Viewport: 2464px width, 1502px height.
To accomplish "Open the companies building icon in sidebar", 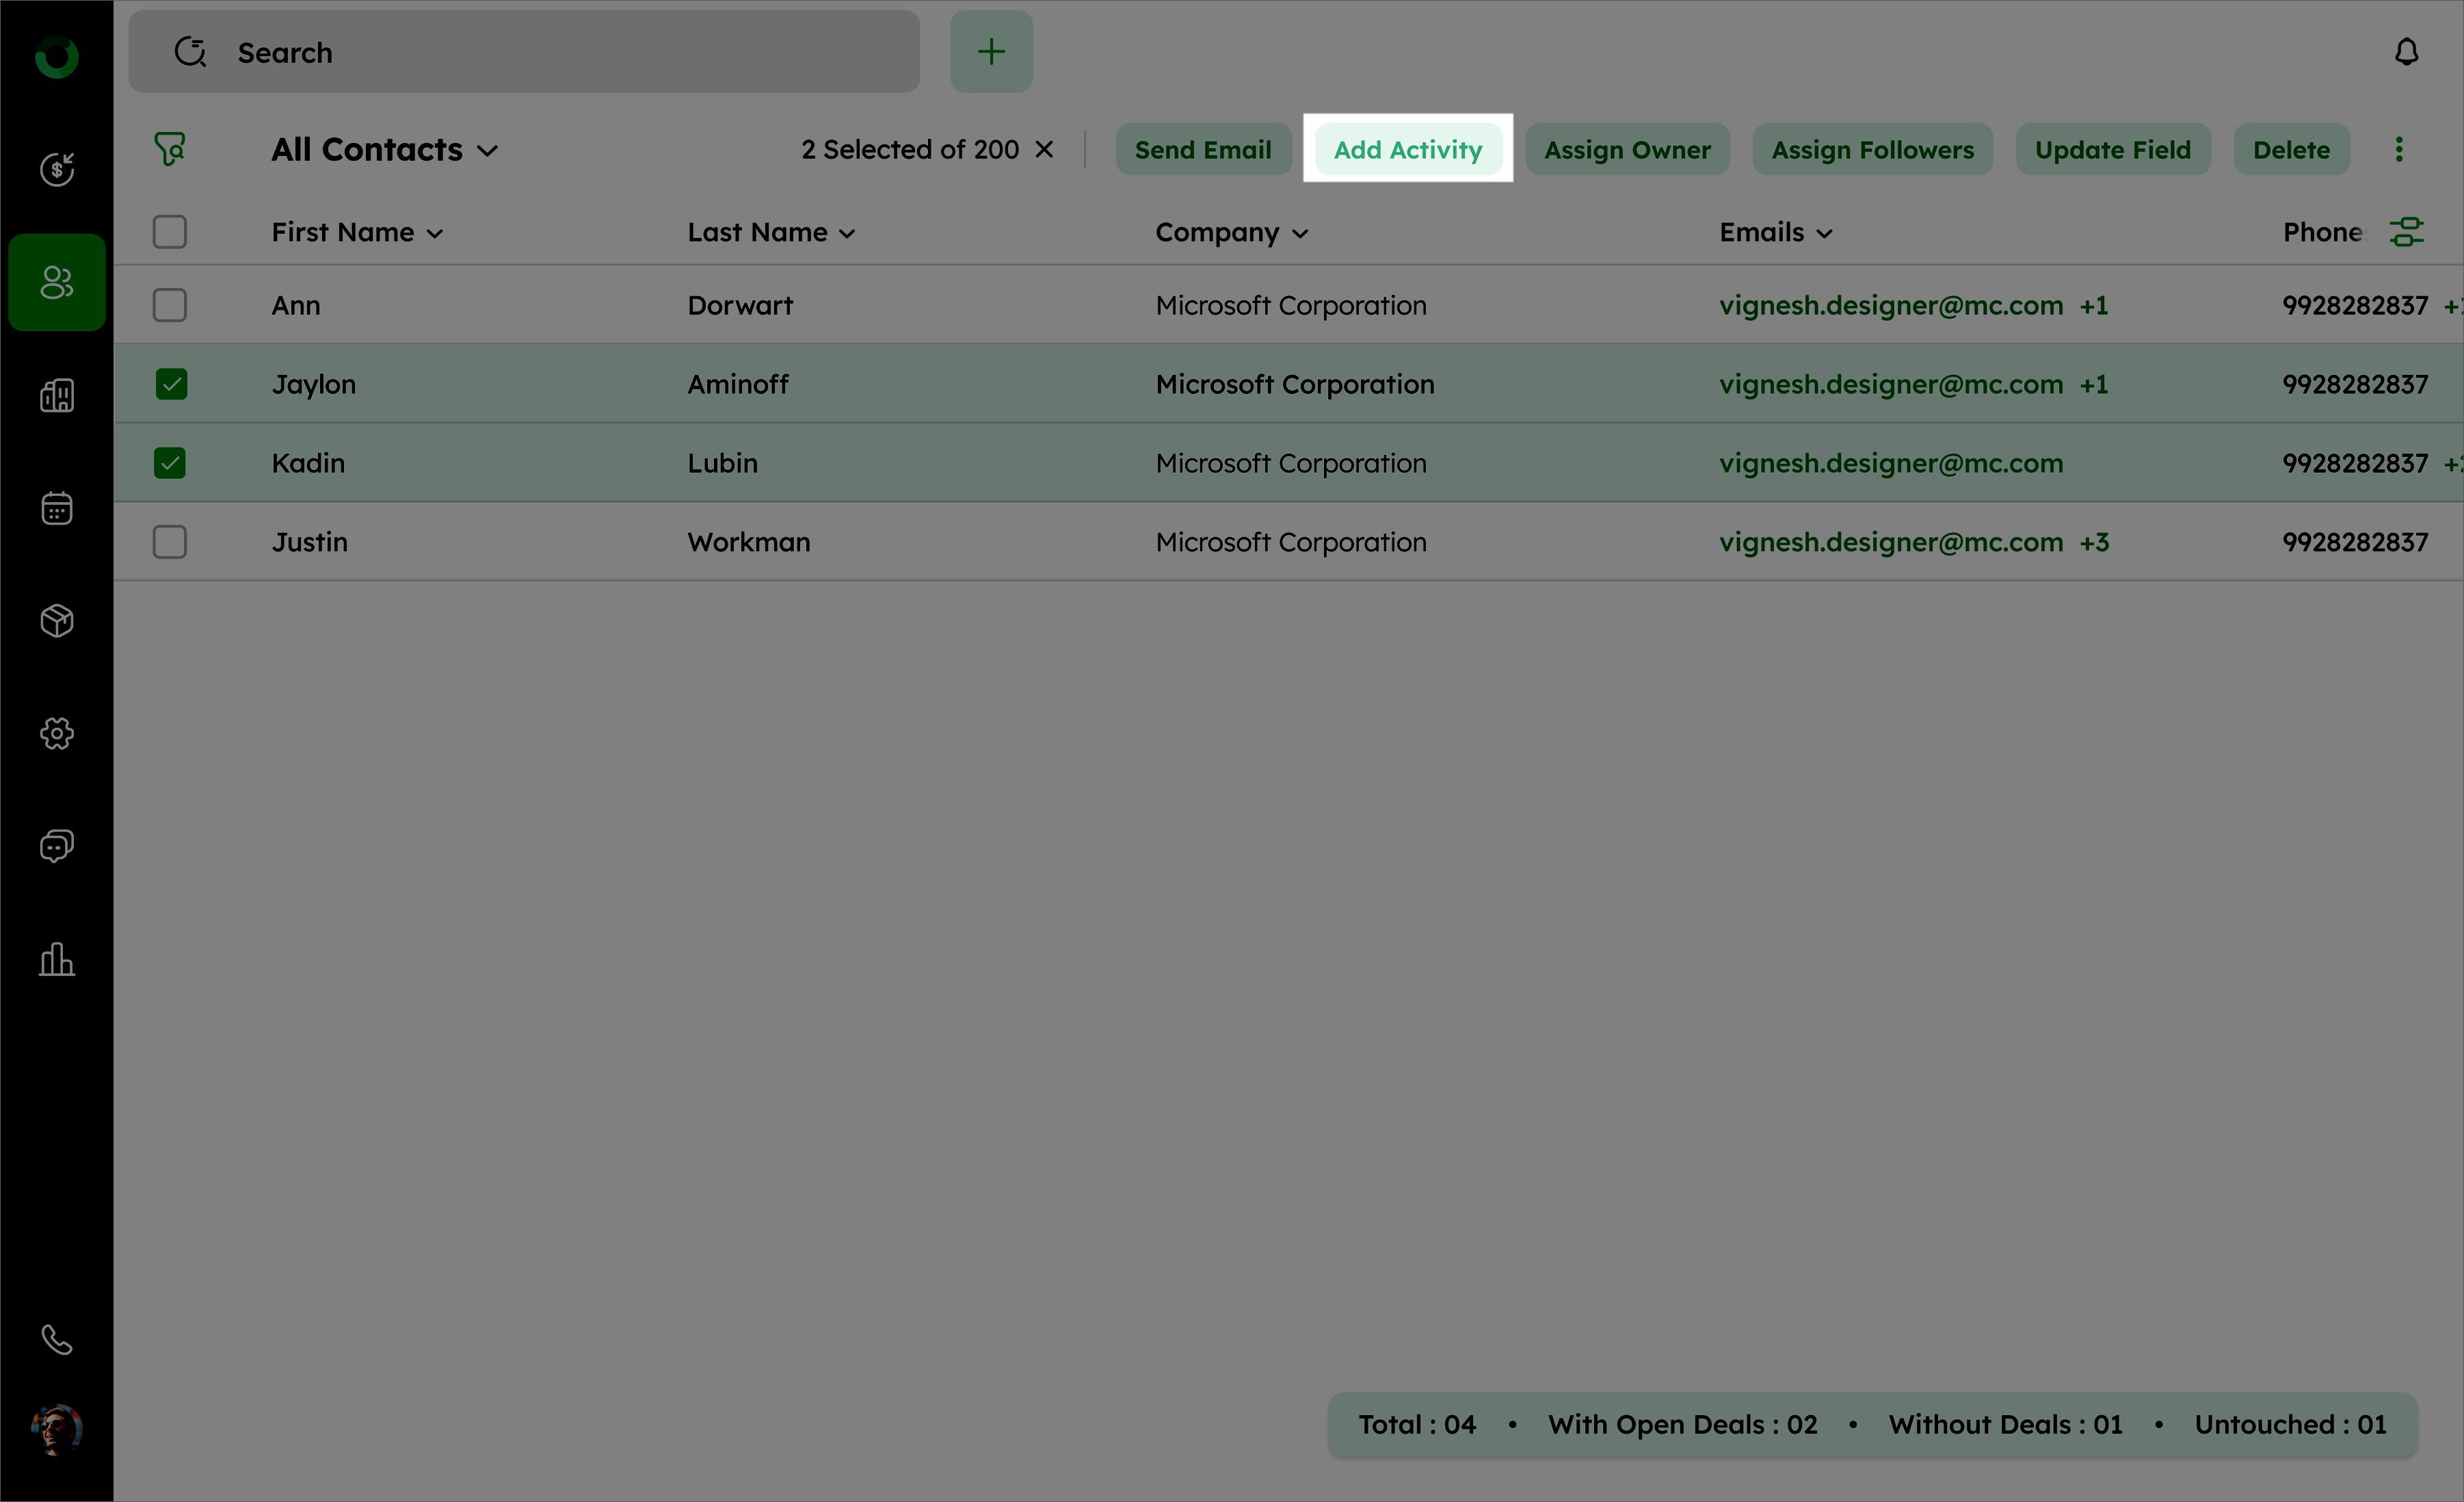I will 57,396.
